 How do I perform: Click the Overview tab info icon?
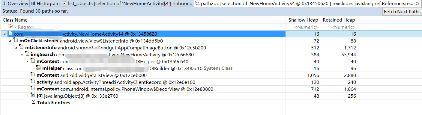point(4,4)
